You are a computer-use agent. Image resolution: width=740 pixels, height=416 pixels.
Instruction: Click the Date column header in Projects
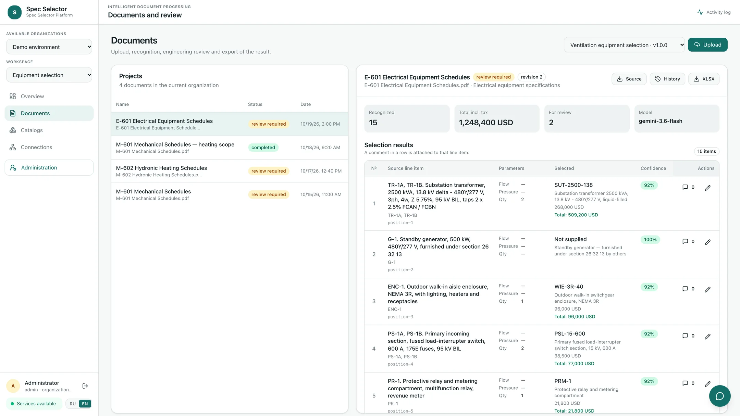tap(306, 104)
